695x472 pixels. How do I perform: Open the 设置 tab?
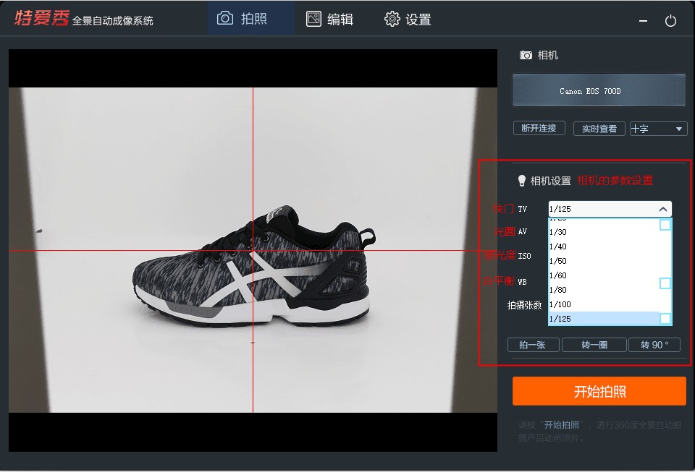tap(408, 19)
